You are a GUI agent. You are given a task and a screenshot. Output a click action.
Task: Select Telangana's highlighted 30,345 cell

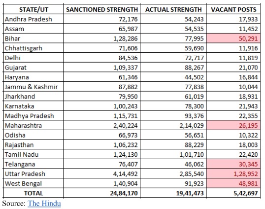[233, 164]
